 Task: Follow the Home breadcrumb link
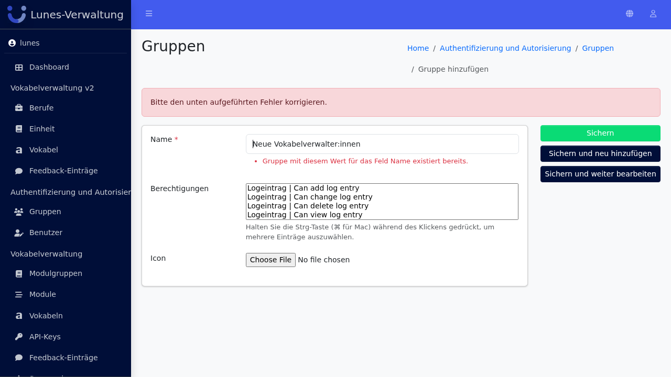(418, 48)
